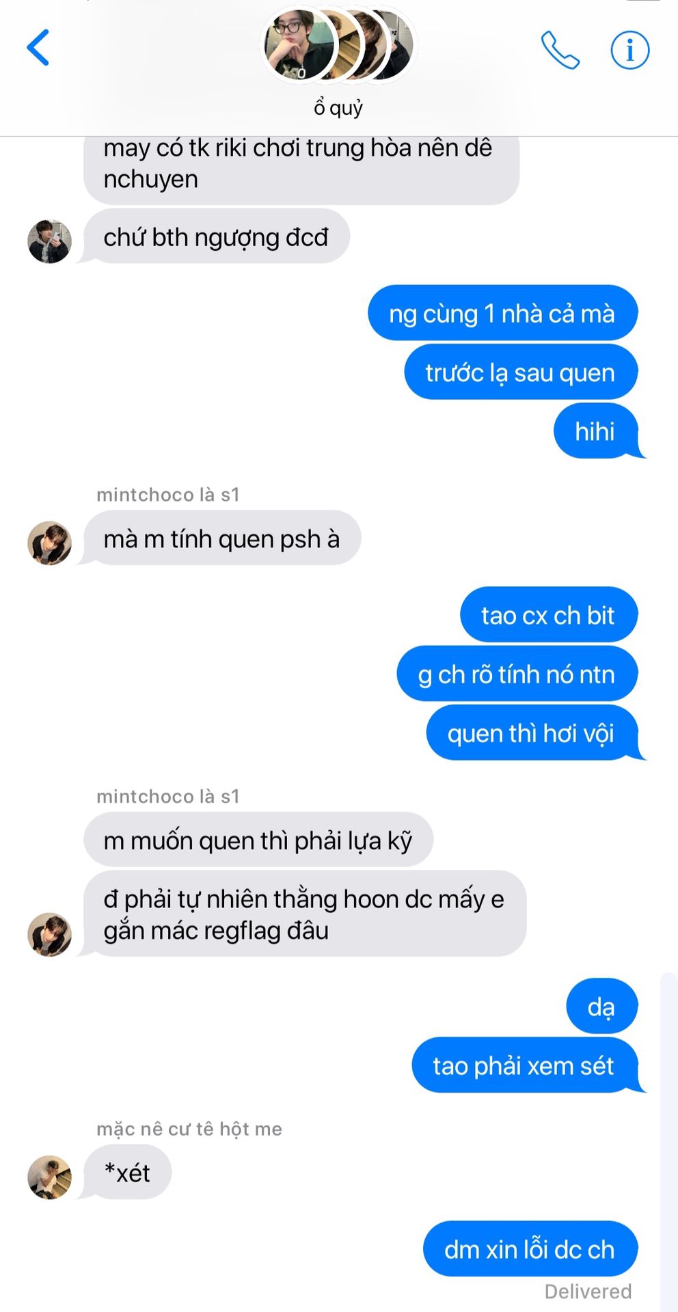This screenshot has width=678, height=1312.
Task: Open conversation info icon
Action: (x=629, y=50)
